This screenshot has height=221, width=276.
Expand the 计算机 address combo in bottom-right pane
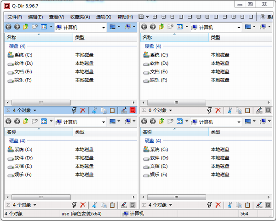pyautogui.click(x=239, y=122)
